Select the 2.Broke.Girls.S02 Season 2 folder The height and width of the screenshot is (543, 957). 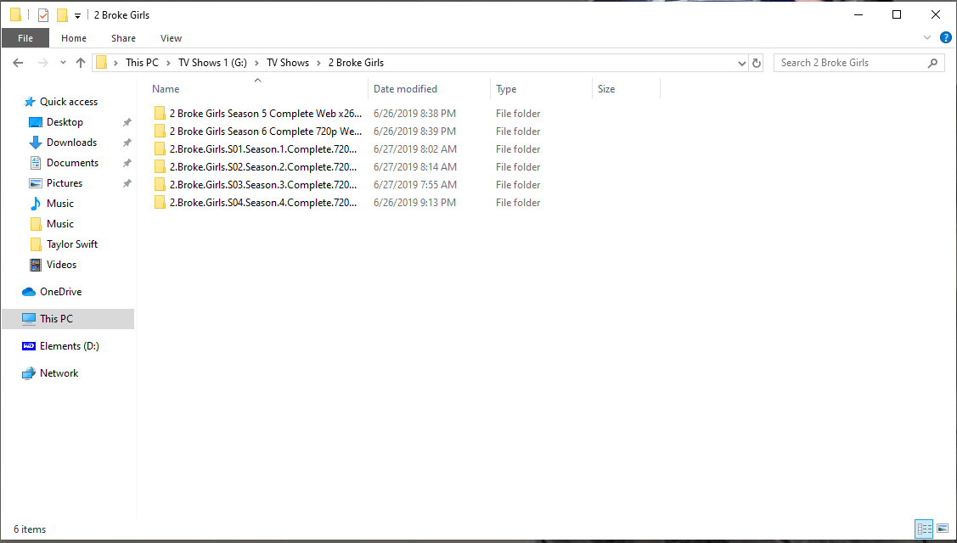pos(263,166)
